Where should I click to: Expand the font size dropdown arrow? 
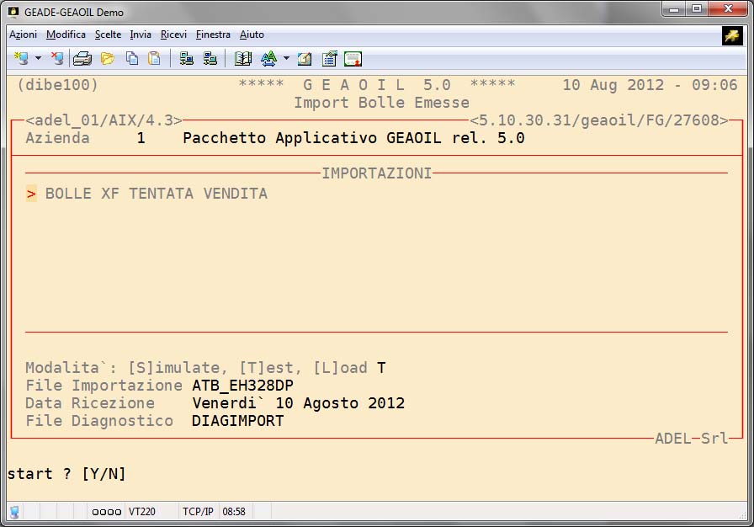(x=286, y=58)
